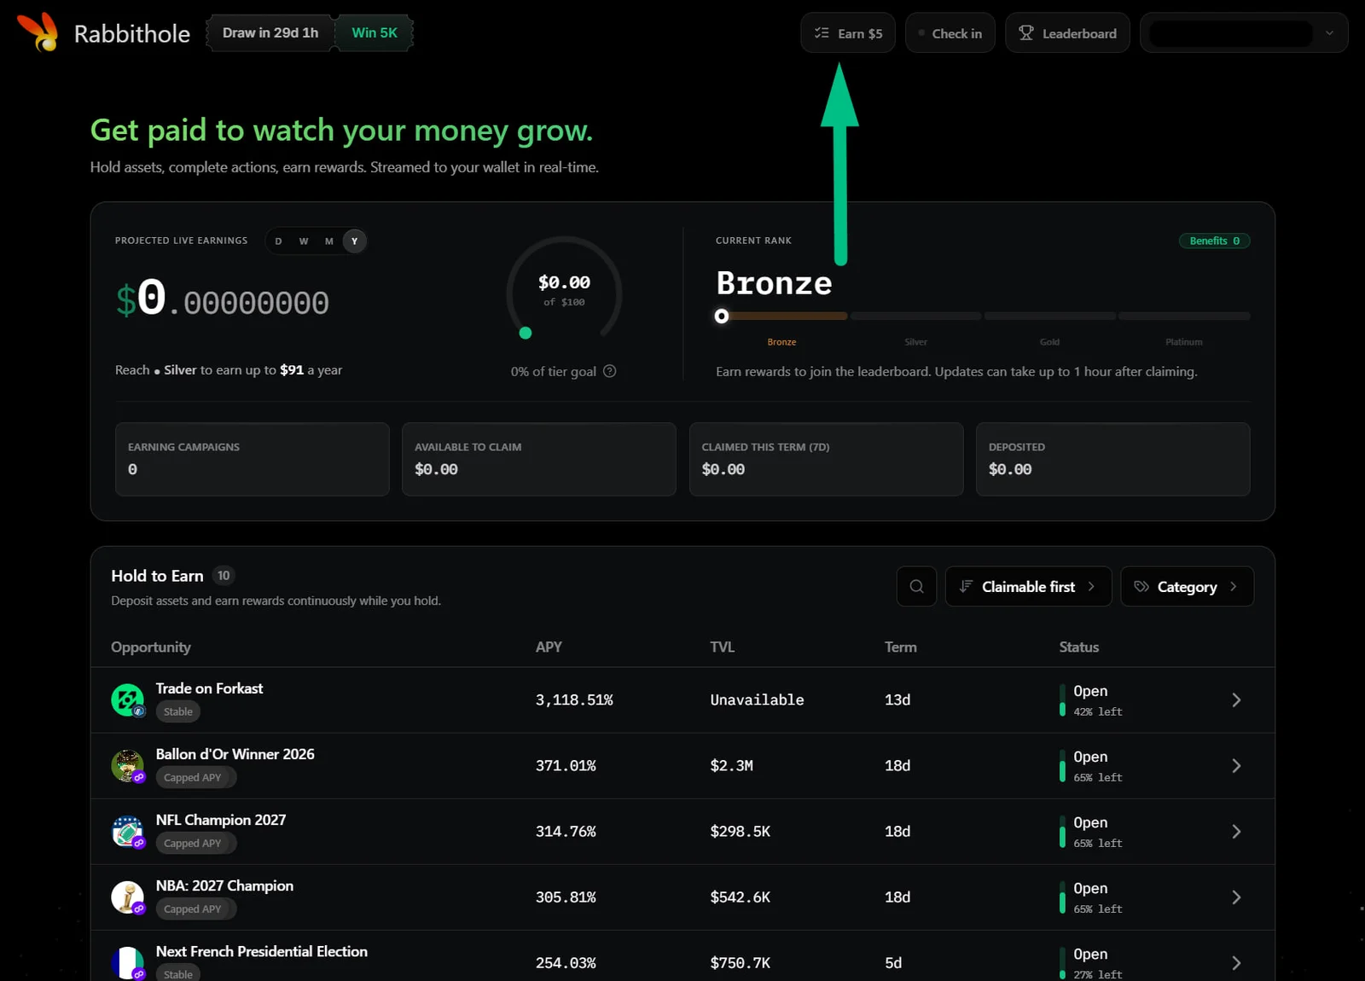Open Next French Presidential Election row chevron

[1236, 963]
